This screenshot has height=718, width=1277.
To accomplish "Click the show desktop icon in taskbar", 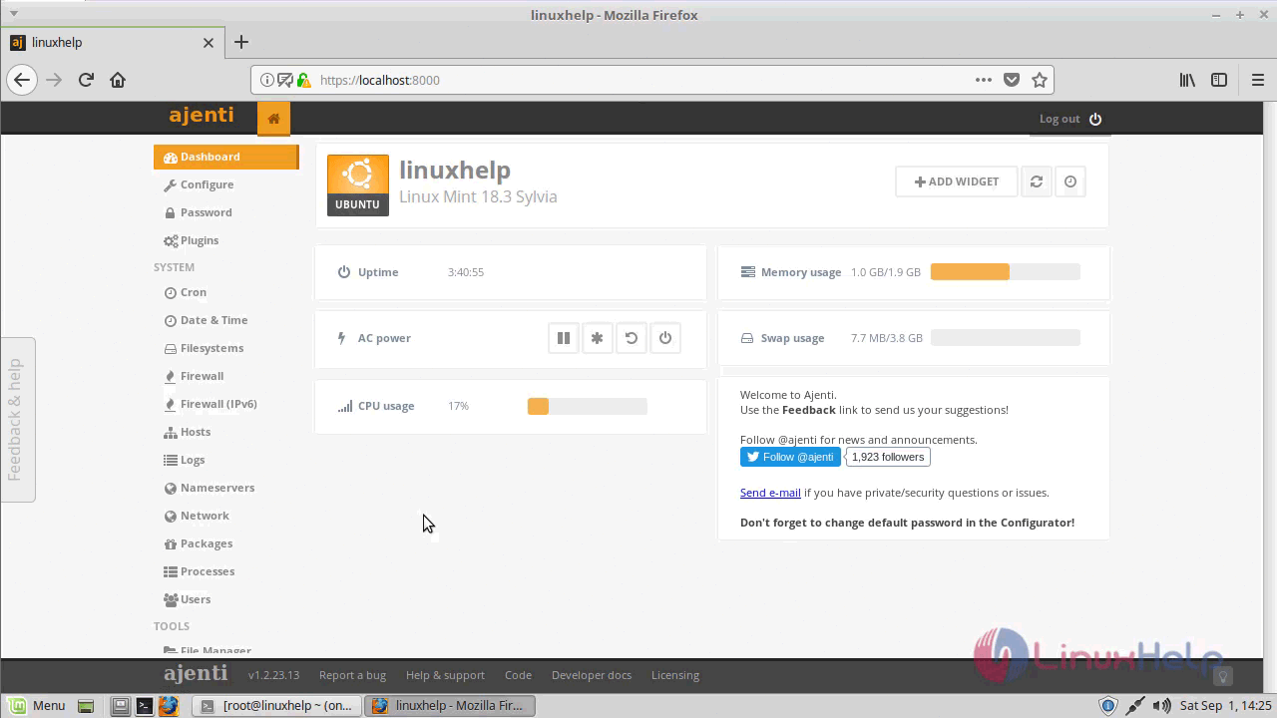I will (86, 705).
